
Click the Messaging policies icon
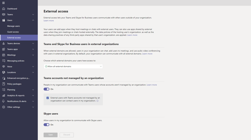[4, 61]
